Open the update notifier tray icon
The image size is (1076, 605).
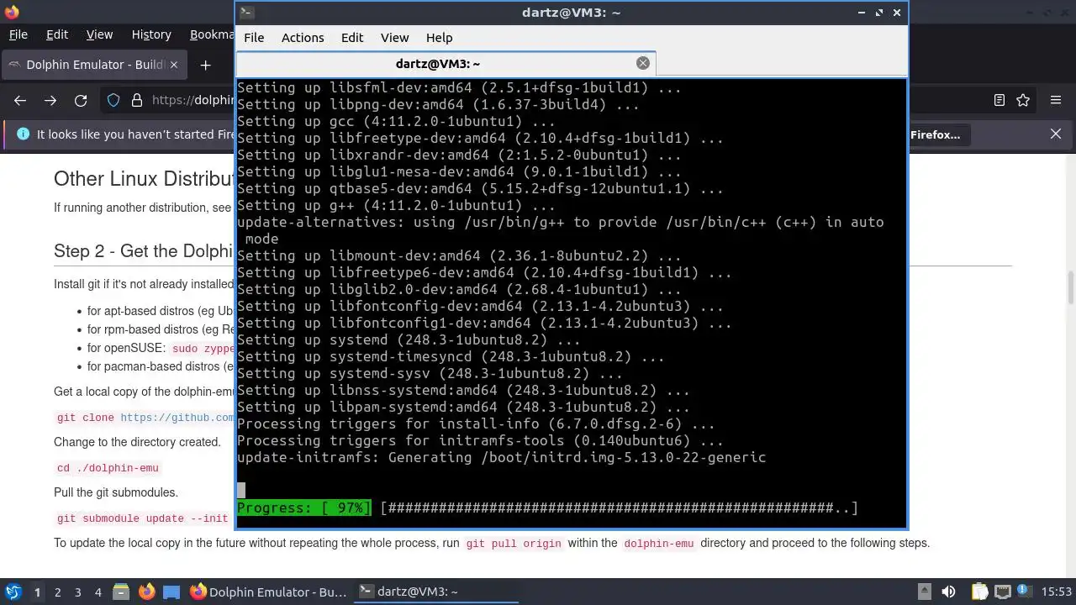[1026, 592]
